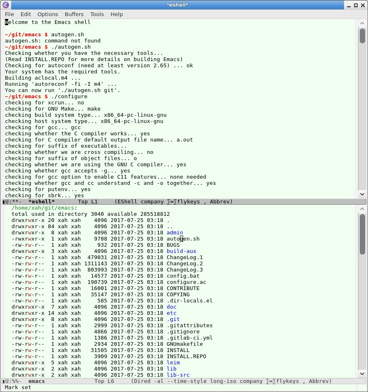Open the lib directory
The width and height of the screenshot is (368, 392).
click(172, 369)
